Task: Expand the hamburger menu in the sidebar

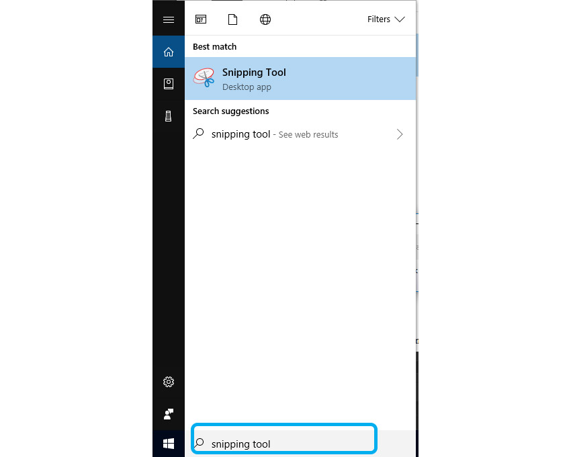Action: click(169, 19)
